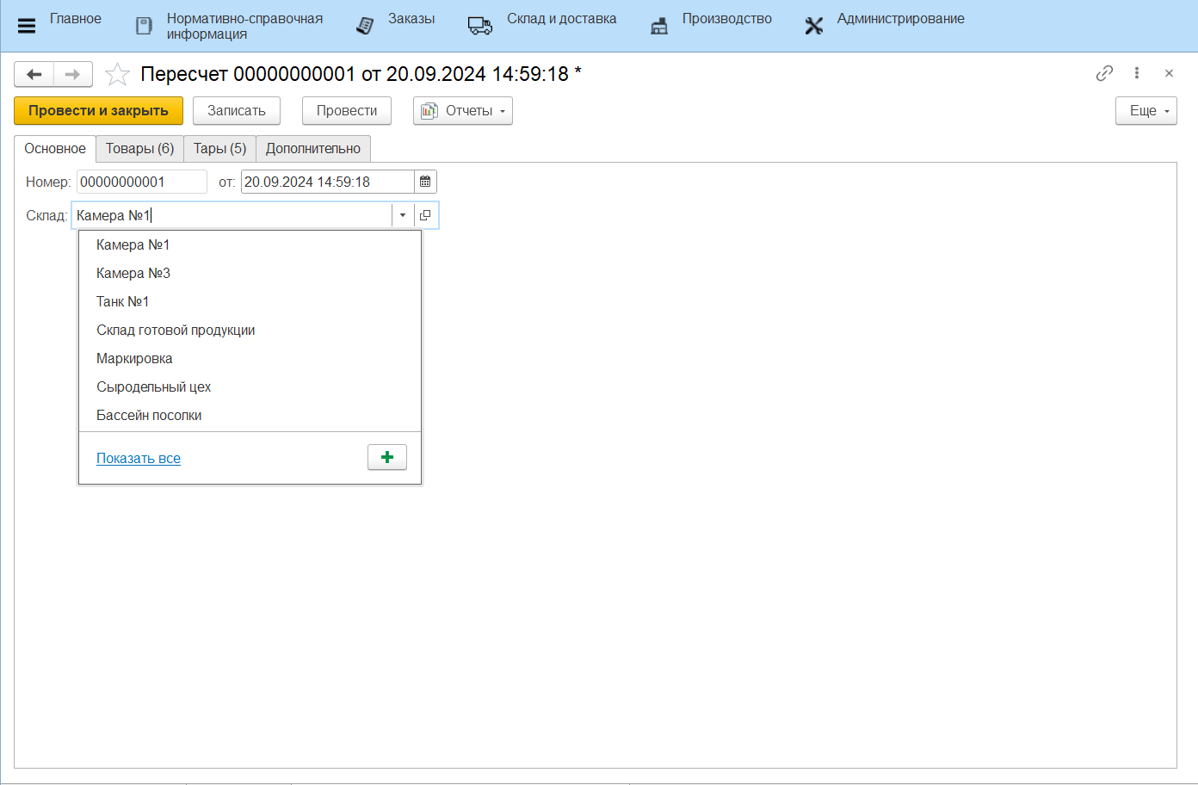This screenshot has width=1198, height=785.
Task: Switch to the Товары (6) tab
Action: click(139, 149)
